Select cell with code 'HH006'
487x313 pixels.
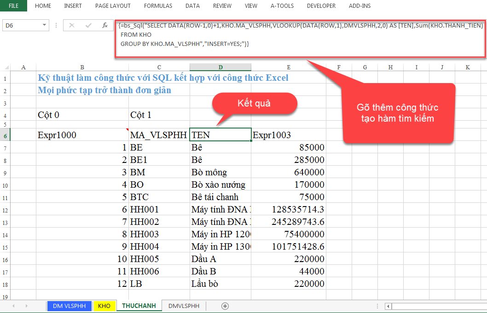pos(159,271)
